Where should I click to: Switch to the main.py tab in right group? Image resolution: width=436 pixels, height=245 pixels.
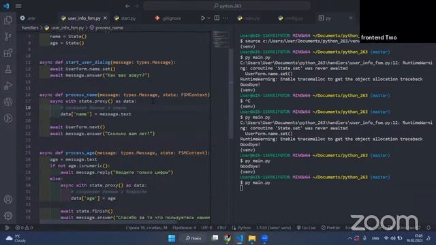249,18
